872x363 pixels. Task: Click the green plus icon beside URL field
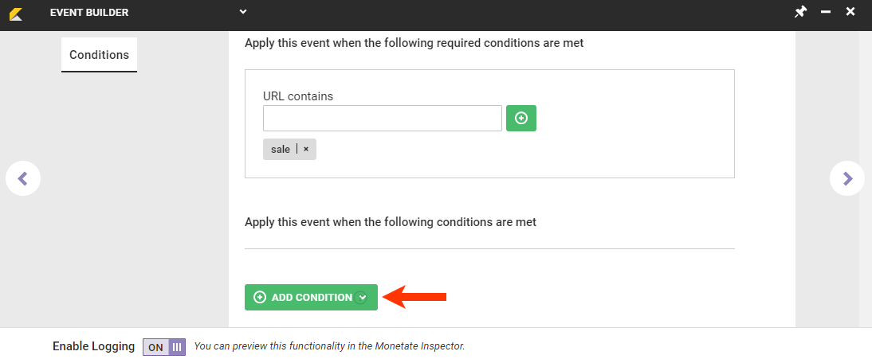pos(521,118)
